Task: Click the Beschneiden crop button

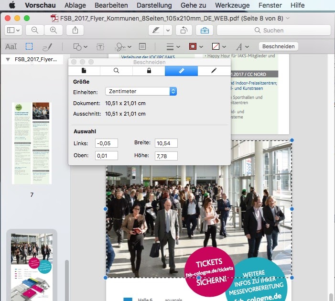Action: pos(279,46)
